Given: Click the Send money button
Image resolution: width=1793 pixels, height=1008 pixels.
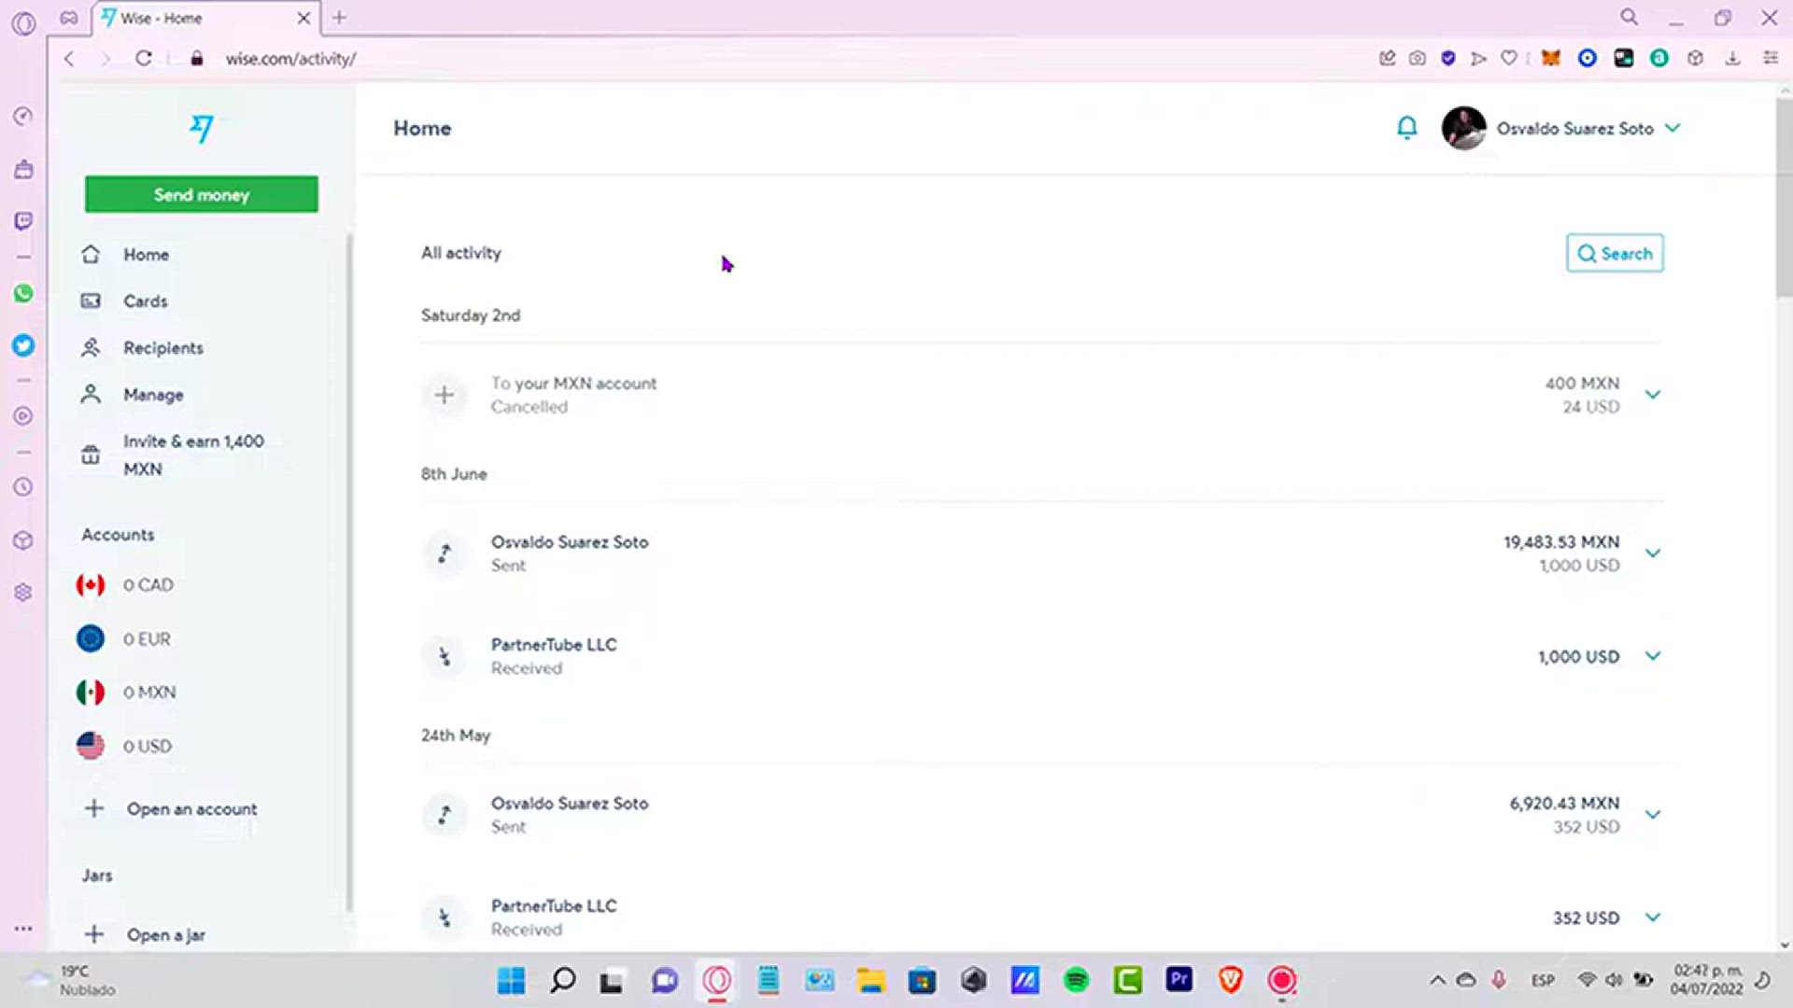Looking at the screenshot, I should pyautogui.click(x=202, y=194).
